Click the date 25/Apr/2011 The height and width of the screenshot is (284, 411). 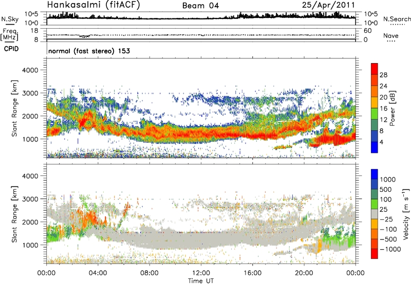pos(328,5)
